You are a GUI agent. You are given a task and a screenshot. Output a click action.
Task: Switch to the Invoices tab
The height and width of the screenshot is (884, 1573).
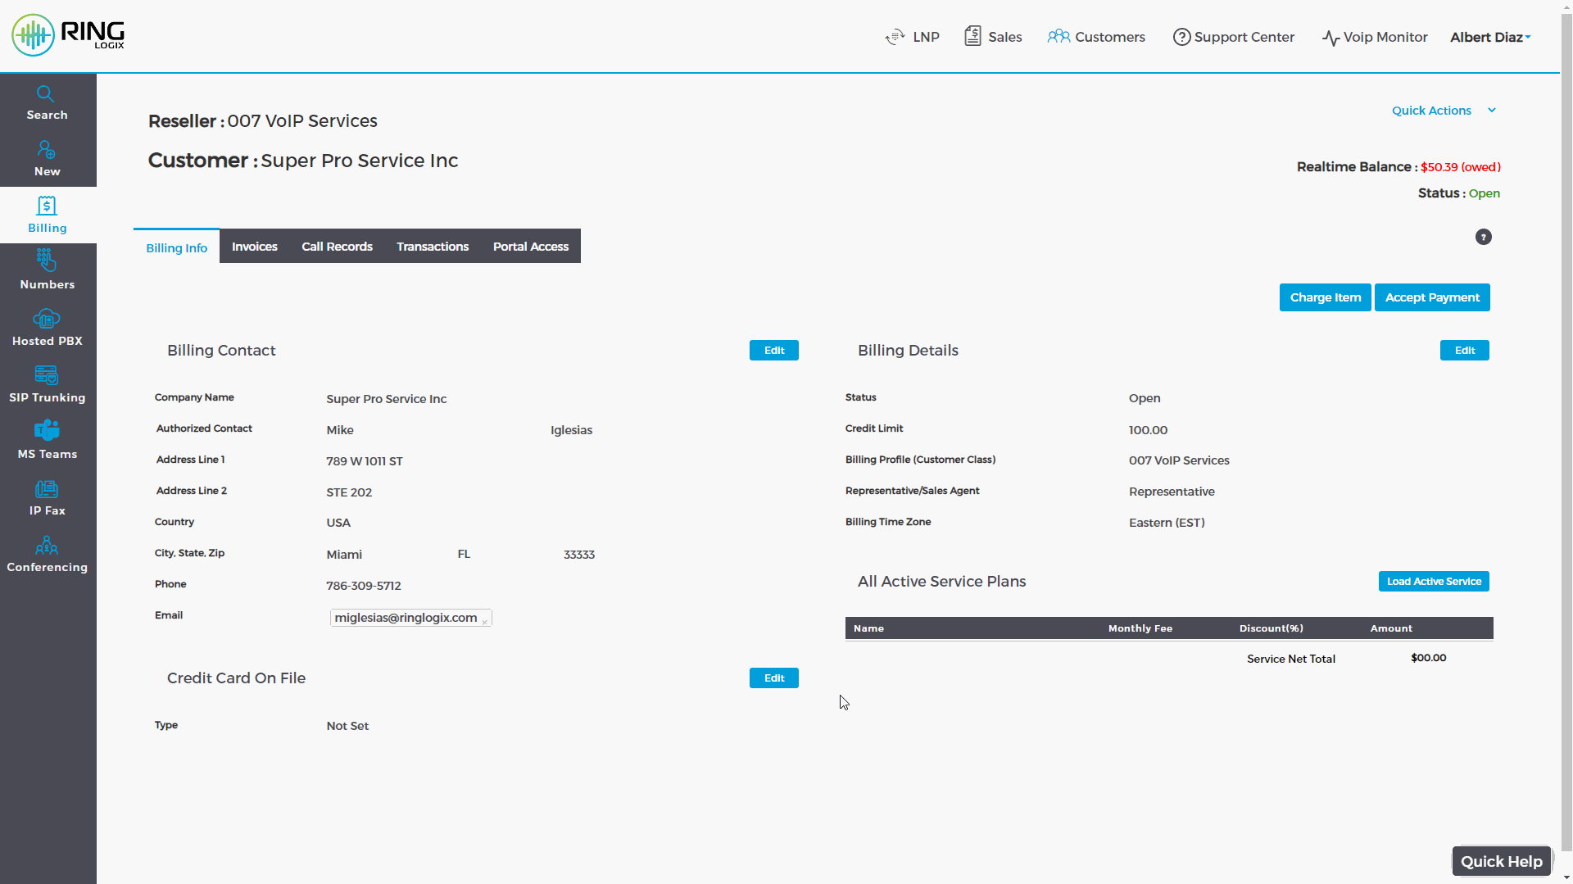(x=255, y=246)
